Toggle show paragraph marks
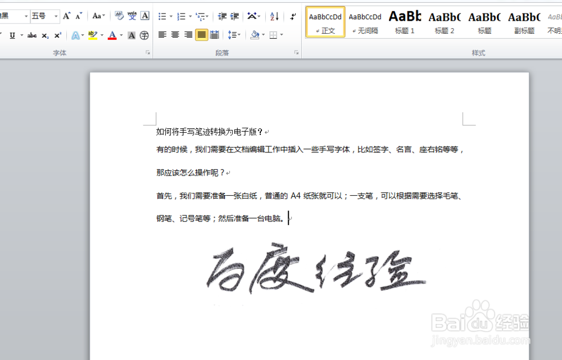This screenshot has height=360, width=562. click(x=293, y=16)
